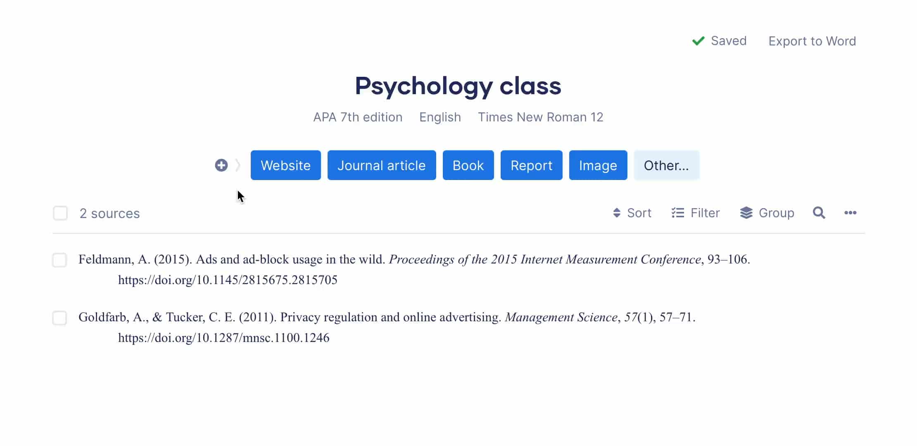Toggle the checkbox for all 2 sources
The width and height of the screenshot is (917, 446).
click(x=60, y=213)
